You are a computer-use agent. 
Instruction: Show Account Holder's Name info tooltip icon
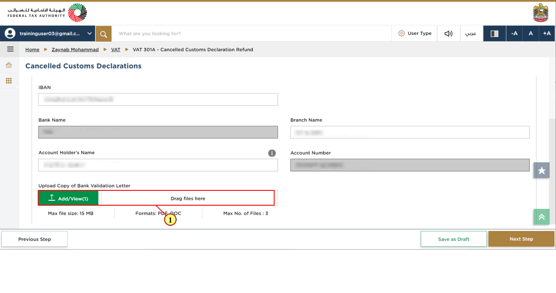pyautogui.click(x=272, y=153)
